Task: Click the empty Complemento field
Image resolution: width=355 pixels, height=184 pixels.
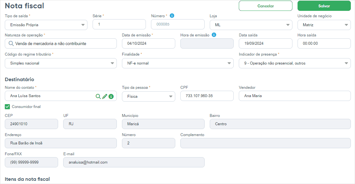Action: 266,143
